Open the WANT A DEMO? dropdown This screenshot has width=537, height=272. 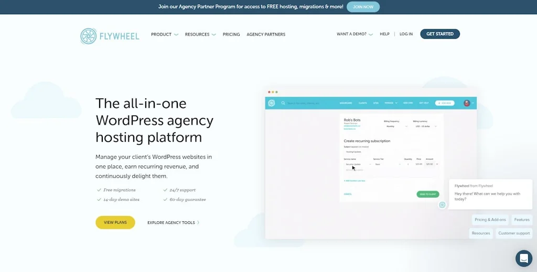click(x=355, y=34)
